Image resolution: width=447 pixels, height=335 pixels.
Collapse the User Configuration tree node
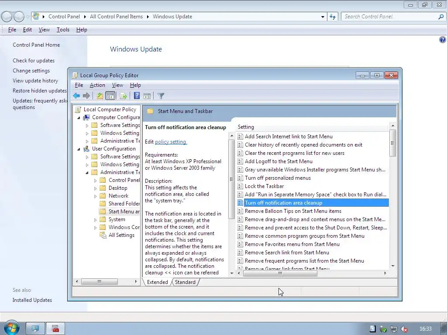(x=79, y=149)
